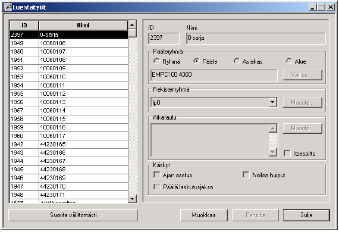Click the Aikataulu Määritä... button
This screenshot has width=339, height=232.
pos(303,128)
